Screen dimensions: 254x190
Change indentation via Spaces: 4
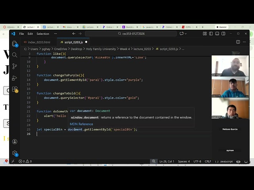point(184,161)
